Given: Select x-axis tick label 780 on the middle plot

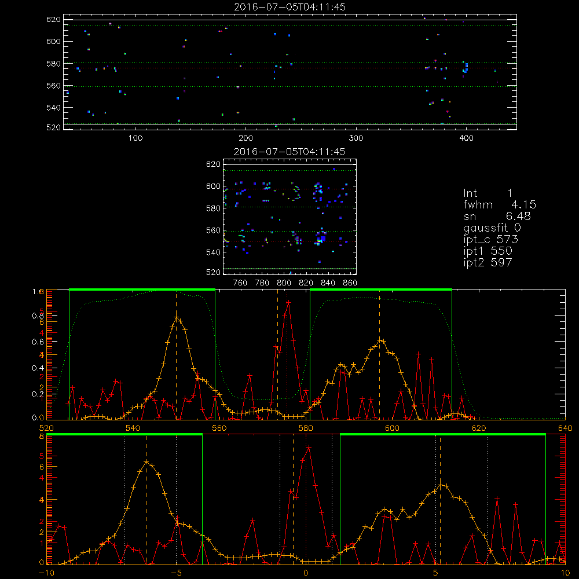Looking at the screenshot, I should click(262, 283).
